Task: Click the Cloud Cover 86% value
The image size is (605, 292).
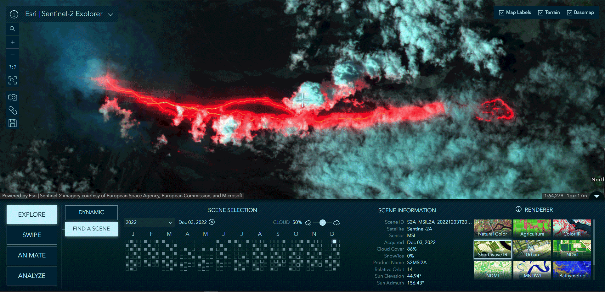Action: pos(412,249)
